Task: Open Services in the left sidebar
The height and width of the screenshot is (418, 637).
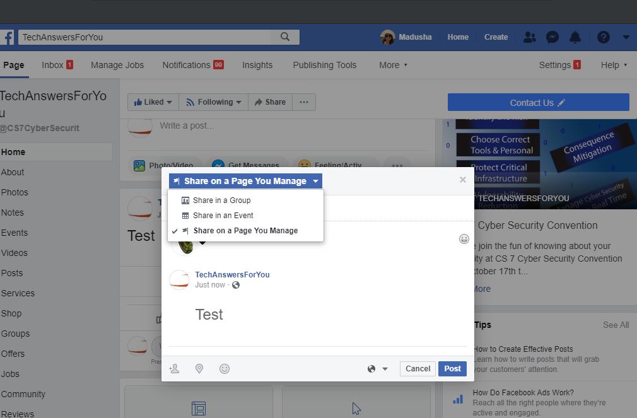Action: point(18,293)
